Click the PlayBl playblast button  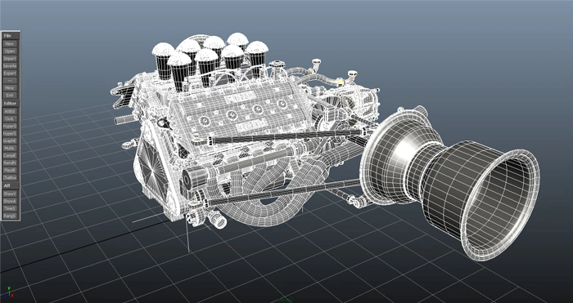click(x=10, y=170)
